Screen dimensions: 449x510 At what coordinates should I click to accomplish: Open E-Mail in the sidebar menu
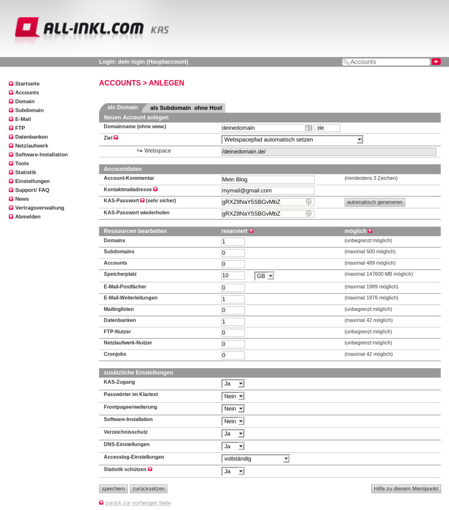point(23,119)
